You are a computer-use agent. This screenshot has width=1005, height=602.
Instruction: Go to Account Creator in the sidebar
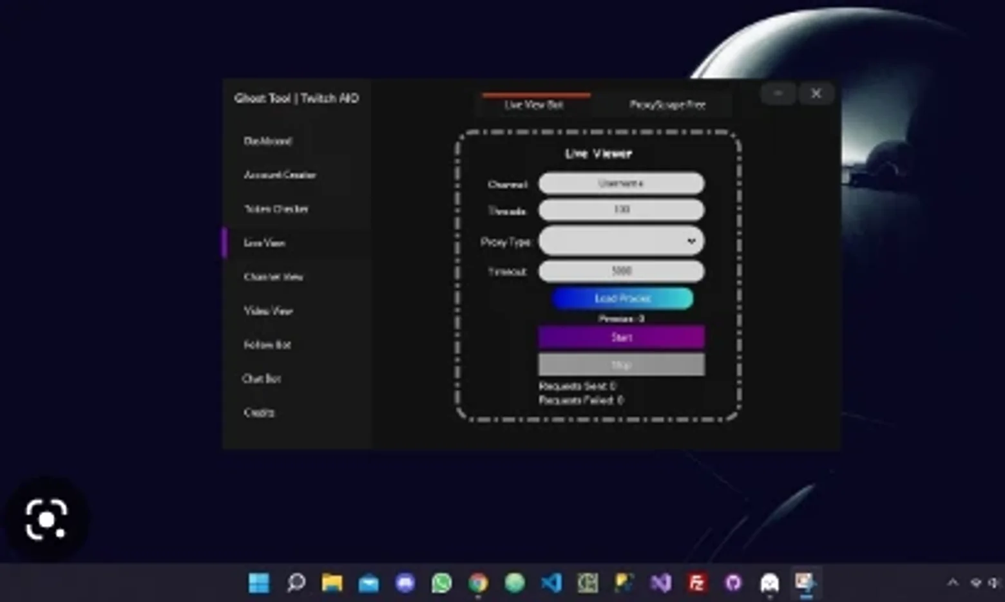pyautogui.click(x=280, y=175)
